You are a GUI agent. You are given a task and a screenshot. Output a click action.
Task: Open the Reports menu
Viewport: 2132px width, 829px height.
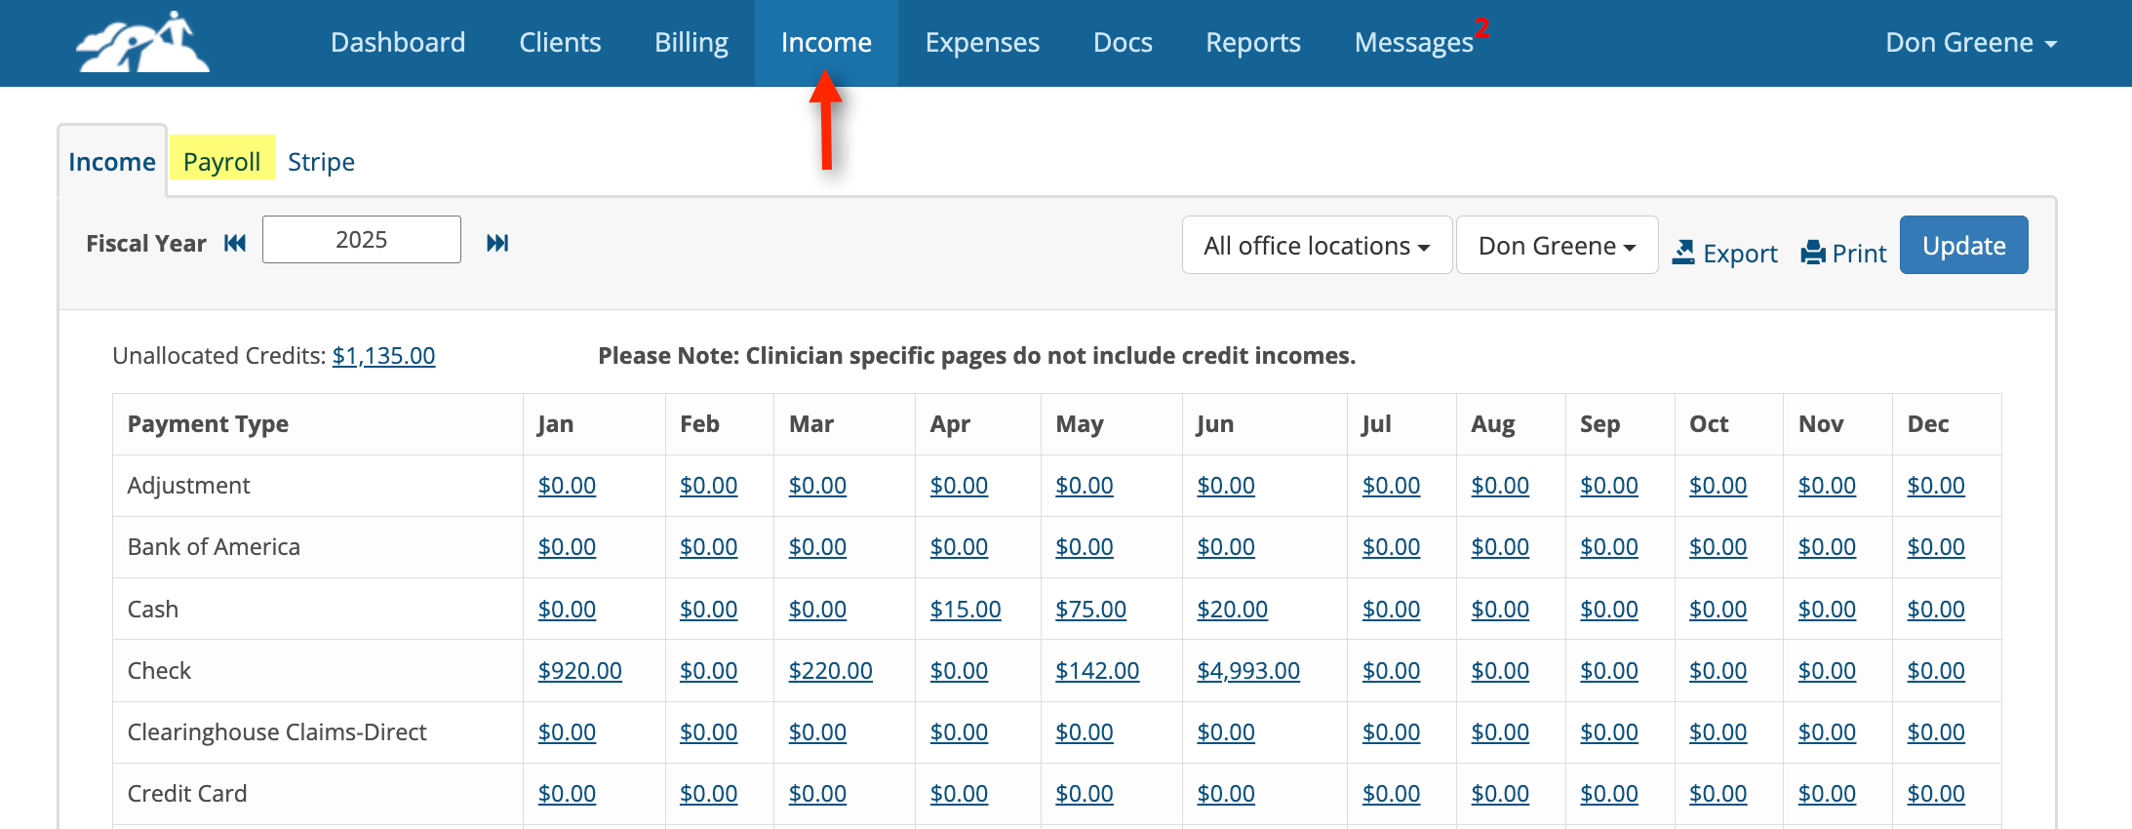click(1253, 43)
